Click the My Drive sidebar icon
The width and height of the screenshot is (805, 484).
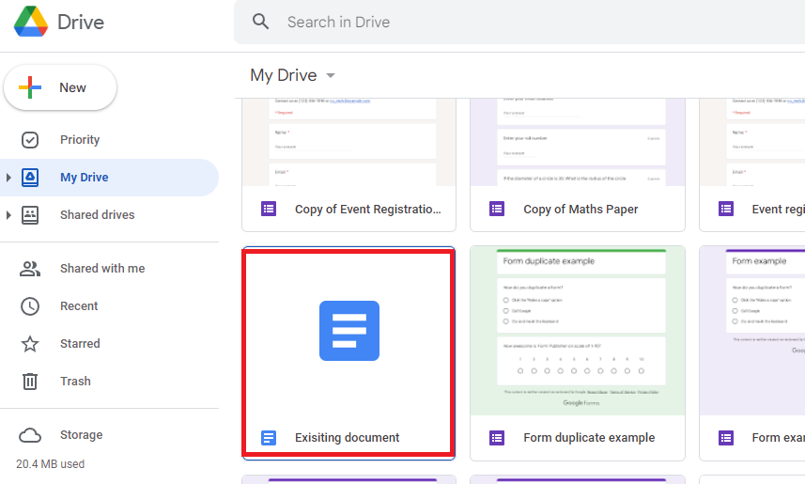pyautogui.click(x=30, y=178)
